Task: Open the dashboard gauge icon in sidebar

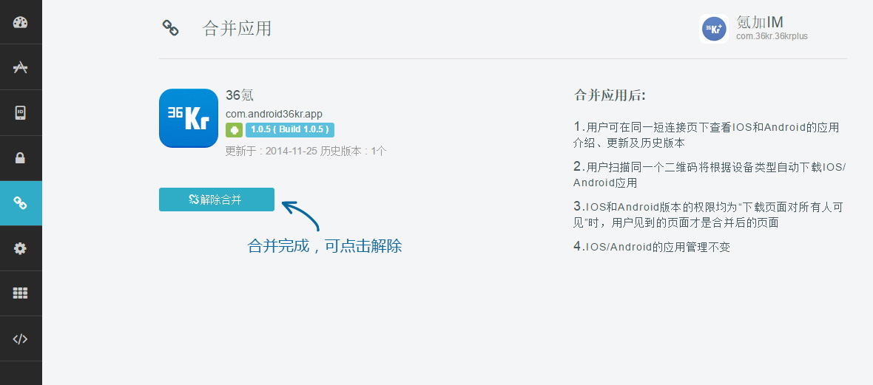Action: click(21, 22)
